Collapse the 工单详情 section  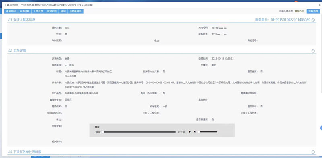(x=313, y=51)
